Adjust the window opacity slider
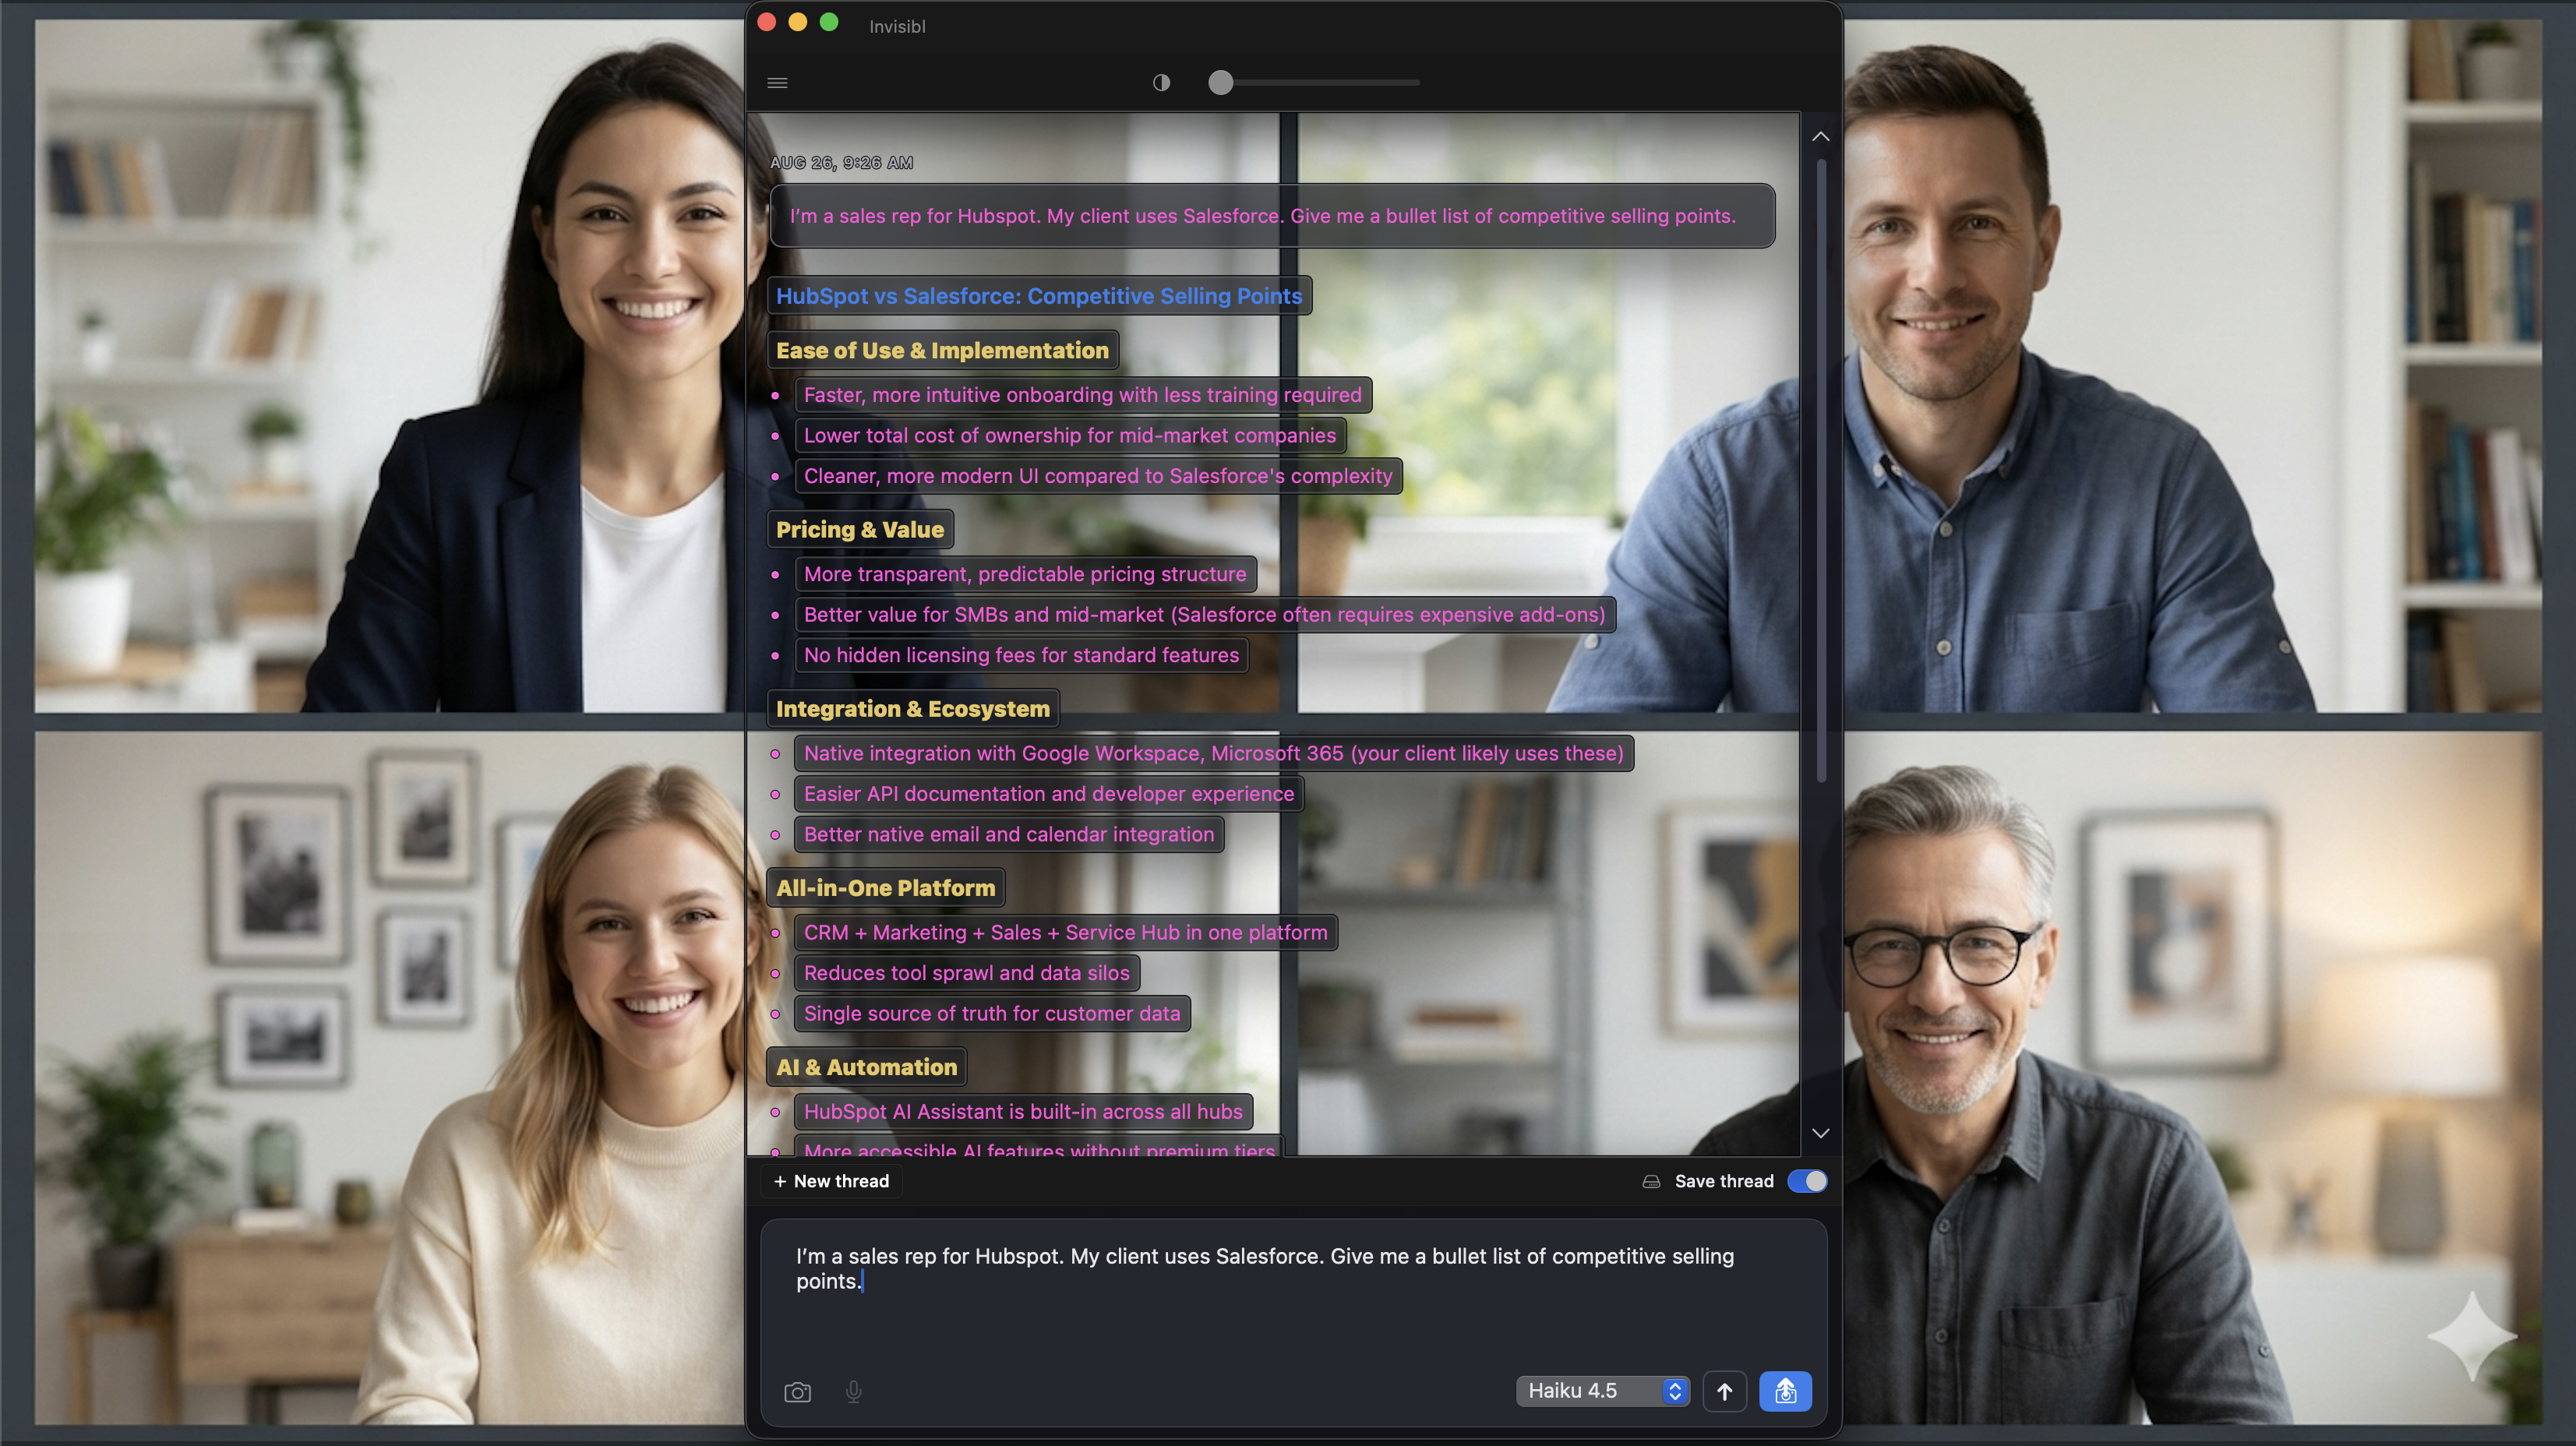Image resolution: width=2576 pixels, height=1446 pixels. 1314,83
